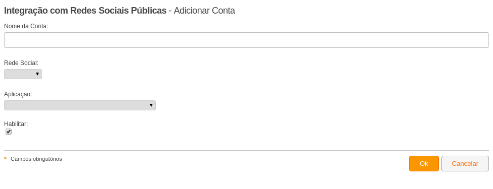Click the 'Adicionar Conta' subtitle text
Image resolution: width=493 pixels, height=189 pixels.
[204, 11]
